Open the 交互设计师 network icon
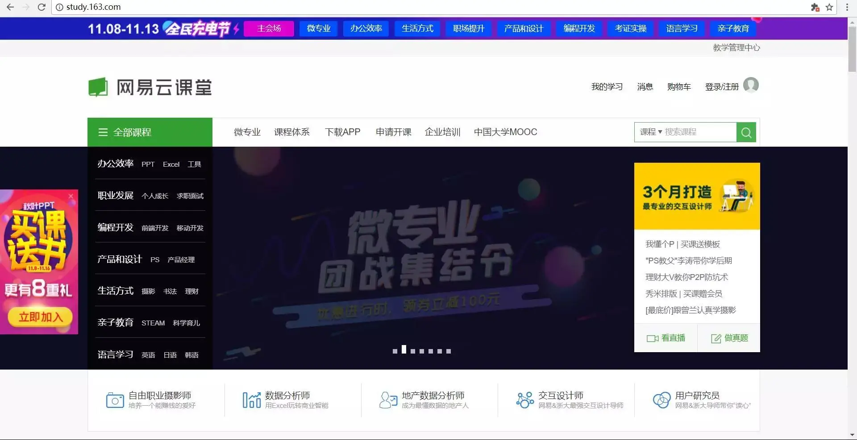The height and width of the screenshot is (440, 857). click(525, 400)
